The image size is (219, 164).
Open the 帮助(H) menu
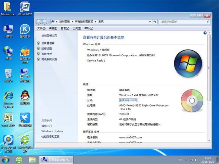pos(89,28)
